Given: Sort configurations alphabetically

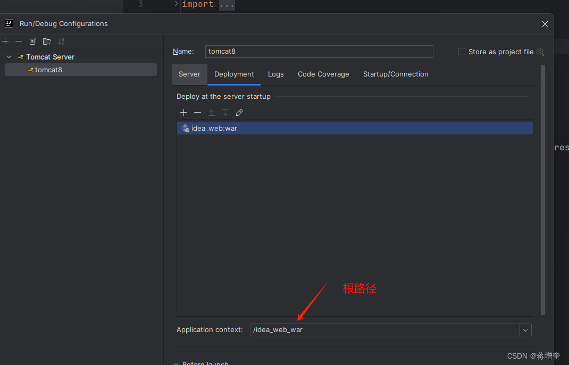Looking at the screenshot, I should tap(61, 41).
